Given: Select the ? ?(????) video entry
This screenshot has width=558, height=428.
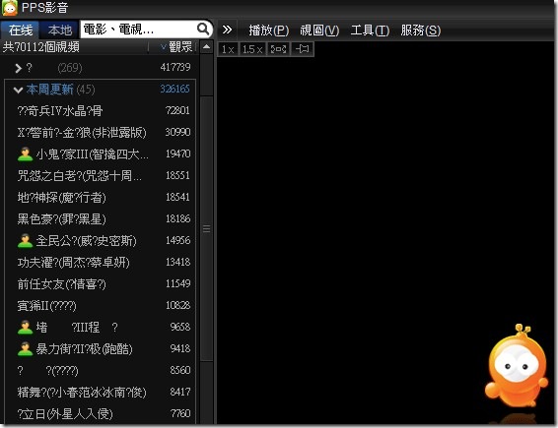Looking at the screenshot, I should click(47, 371).
